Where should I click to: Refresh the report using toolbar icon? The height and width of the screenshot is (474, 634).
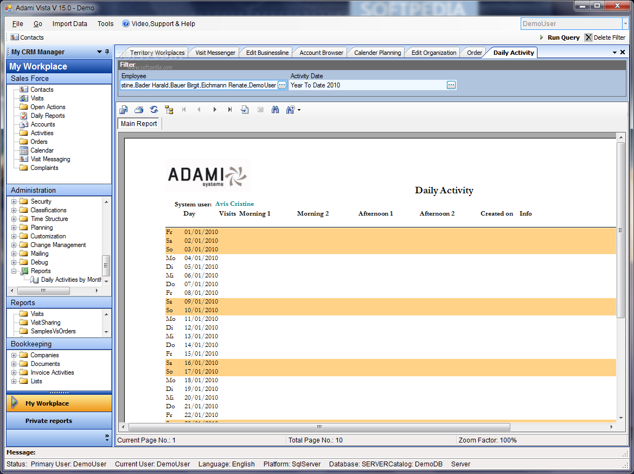pos(153,110)
